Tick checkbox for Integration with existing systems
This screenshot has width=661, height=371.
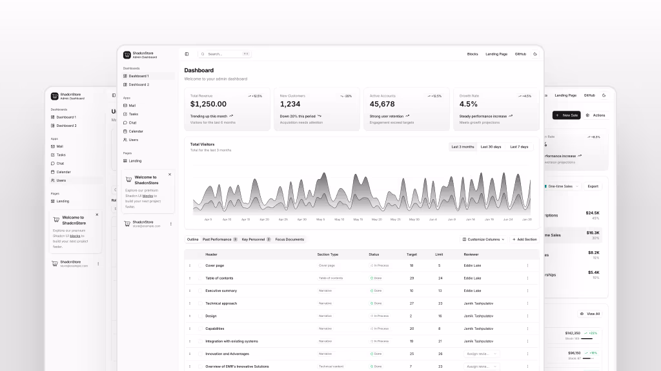coord(200,341)
